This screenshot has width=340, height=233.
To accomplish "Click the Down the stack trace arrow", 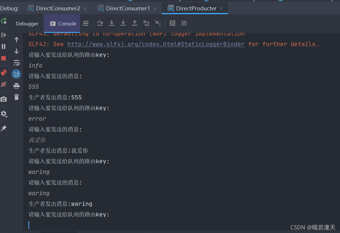I will click(17, 51).
